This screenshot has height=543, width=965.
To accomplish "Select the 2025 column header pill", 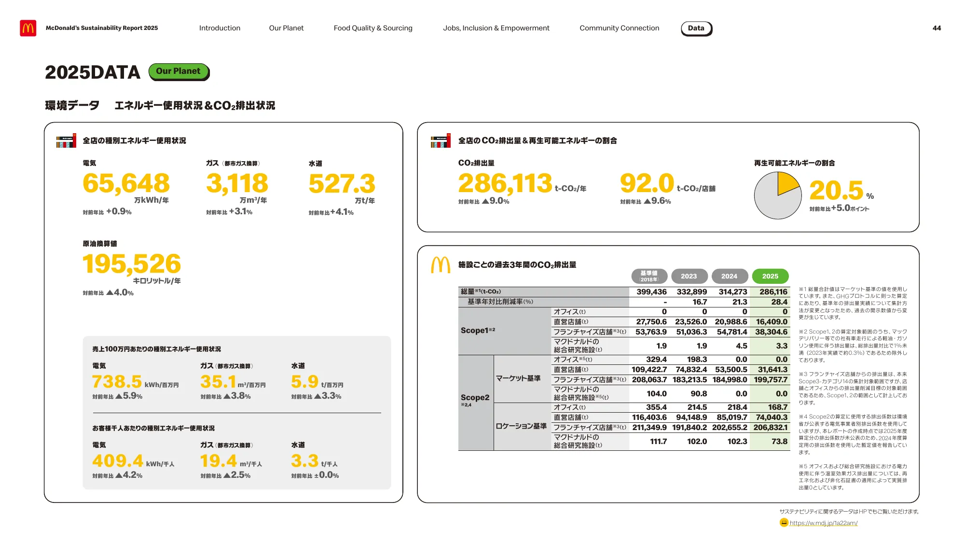I will point(770,276).
